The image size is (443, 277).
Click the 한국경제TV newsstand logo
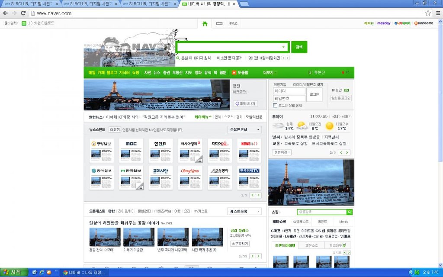click(249, 171)
